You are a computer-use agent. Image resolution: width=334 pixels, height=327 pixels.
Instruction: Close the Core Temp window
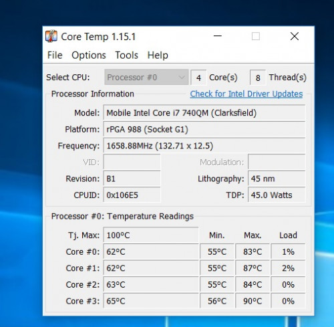coord(295,36)
